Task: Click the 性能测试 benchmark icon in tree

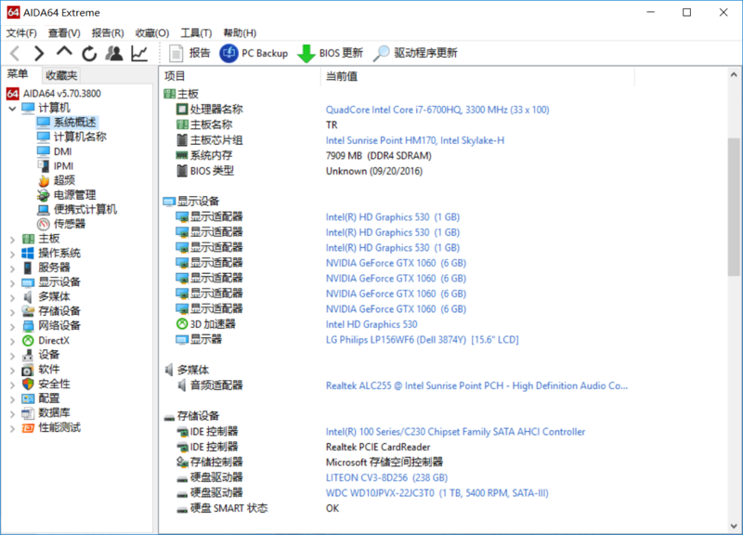Action: pos(28,428)
